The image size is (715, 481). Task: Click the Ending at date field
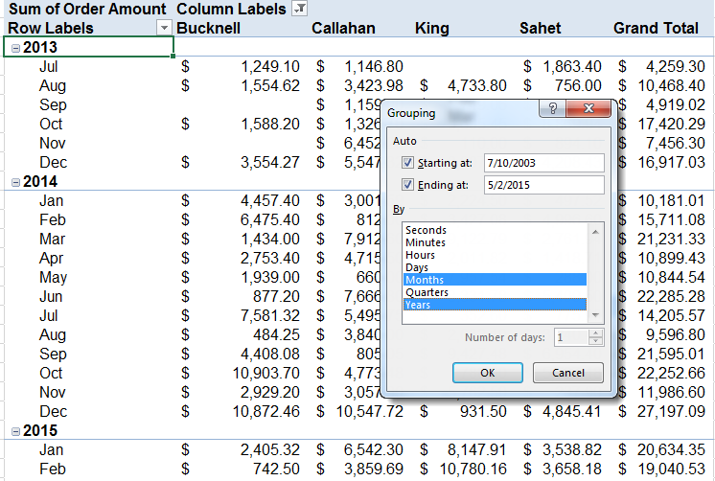(x=543, y=185)
